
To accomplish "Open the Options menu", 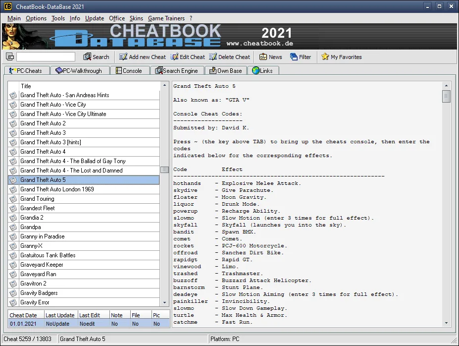I will click(36, 18).
